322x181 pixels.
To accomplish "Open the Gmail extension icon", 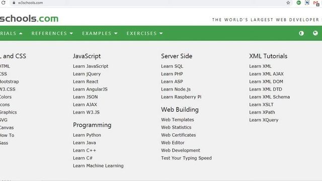I will coord(316,3).
